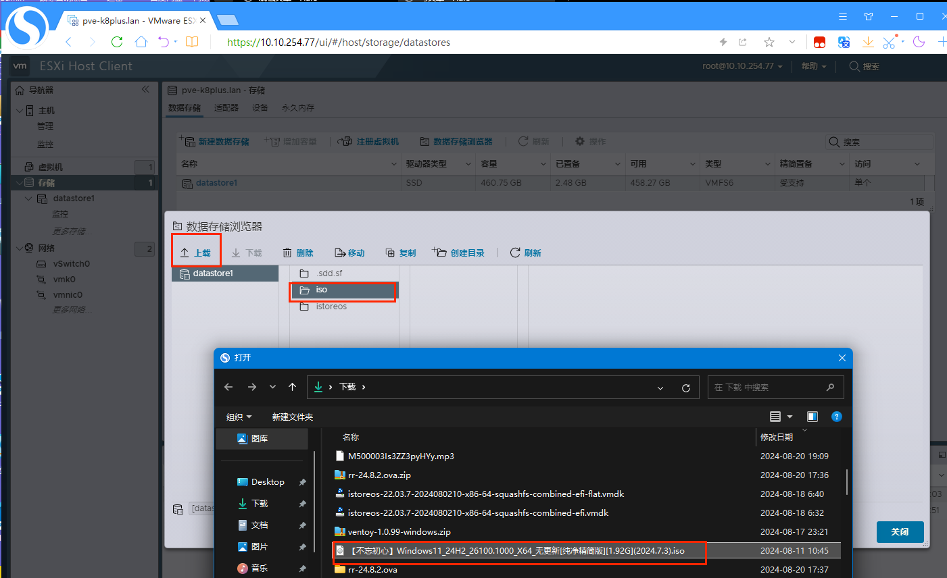This screenshot has height=578, width=947.
Task: Switch to the Adapters tab
Action: [x=226, y=108]
